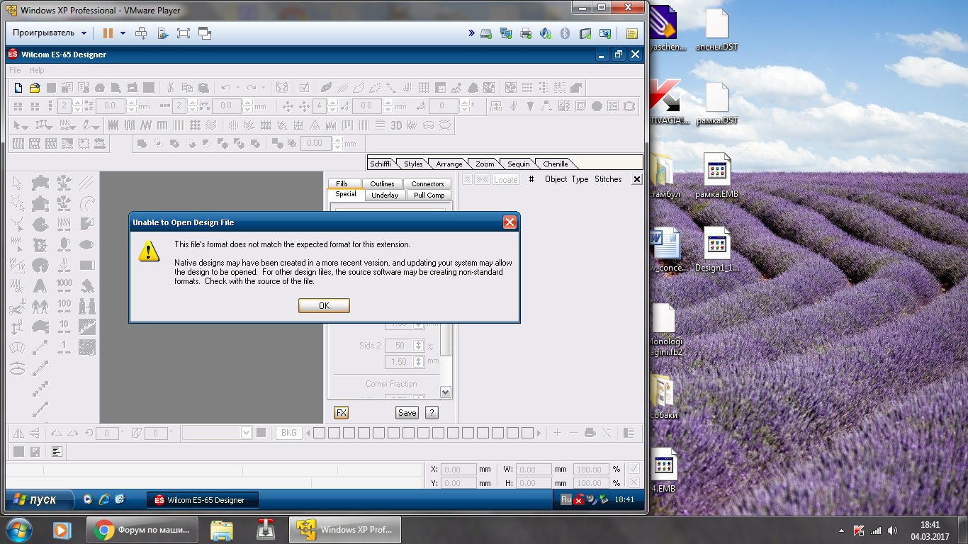Viewport: 968px width, 544px height.
Task: Click the FX effects icon
Action: tap(341, 413)
